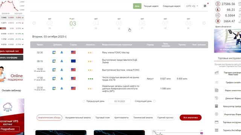This screenshot has height=135, width=241.
Task: Switch to Current week view
Action: pos(151,6)
